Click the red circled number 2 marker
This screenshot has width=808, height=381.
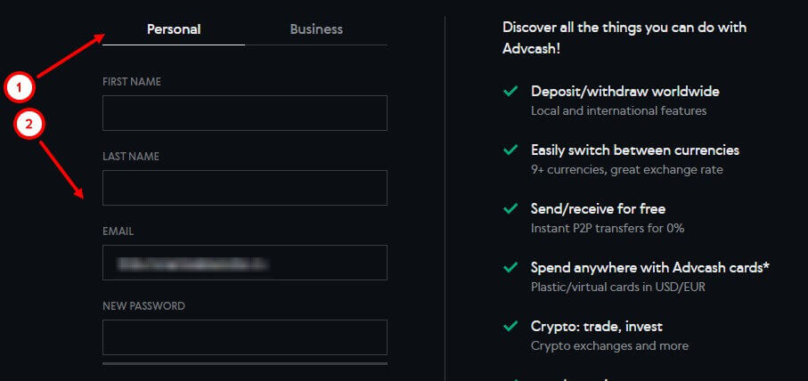[29, 125]
